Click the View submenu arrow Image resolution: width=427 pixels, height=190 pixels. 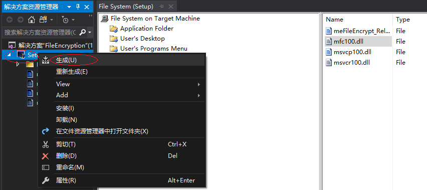tap(199, 84)
